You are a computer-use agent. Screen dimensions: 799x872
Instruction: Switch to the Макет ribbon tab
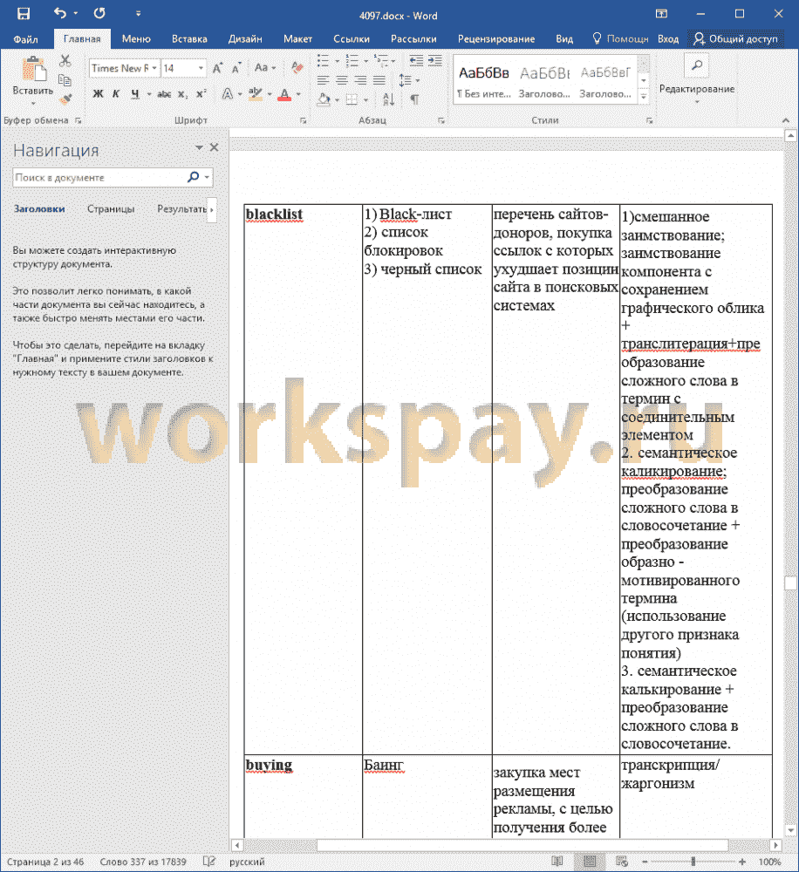point(297,39)
